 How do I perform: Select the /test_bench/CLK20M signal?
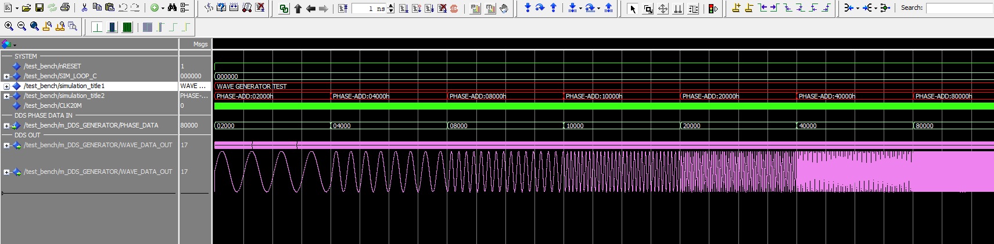(52, 105)
